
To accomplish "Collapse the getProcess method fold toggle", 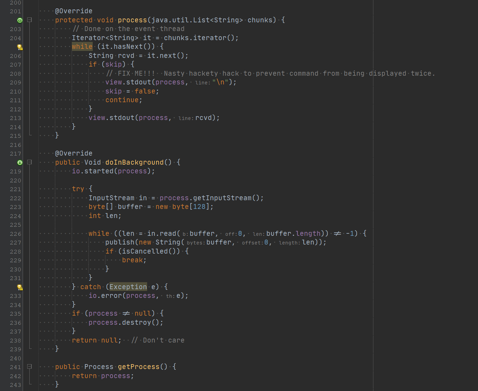I will pyautogui.click(x=30, y=367).
